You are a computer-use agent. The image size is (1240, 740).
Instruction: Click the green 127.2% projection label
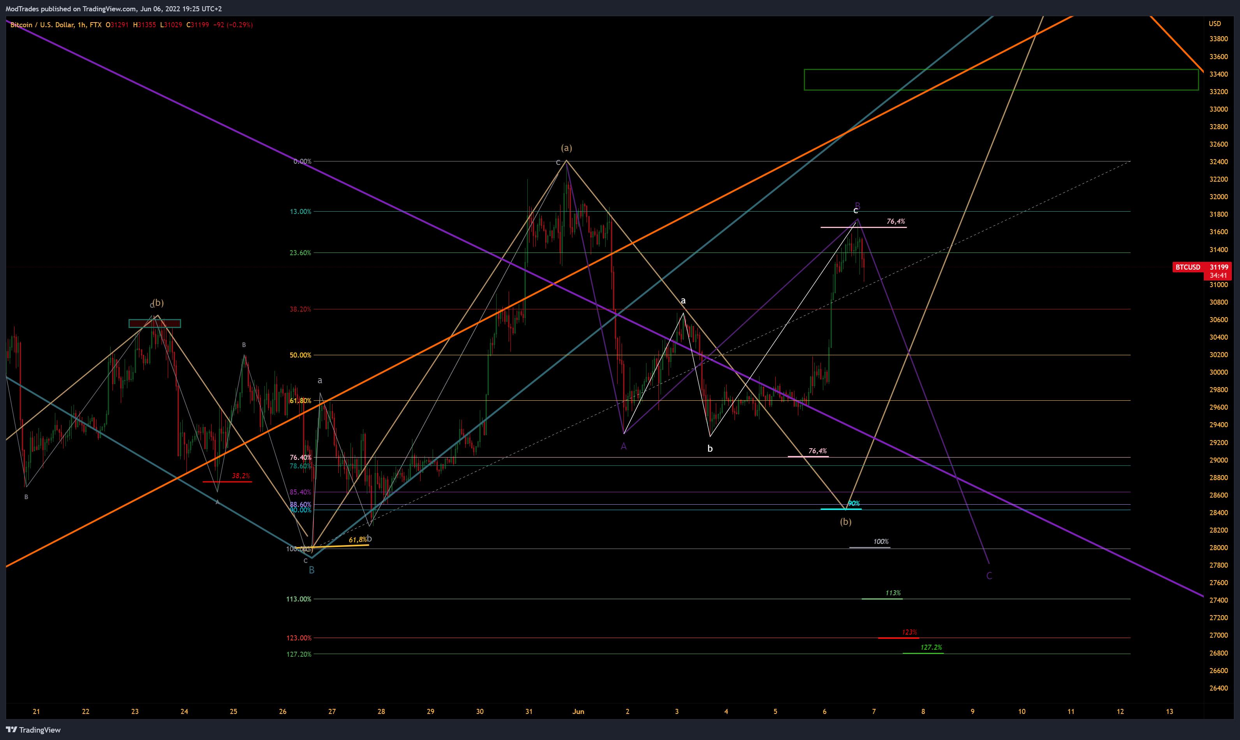931,647
